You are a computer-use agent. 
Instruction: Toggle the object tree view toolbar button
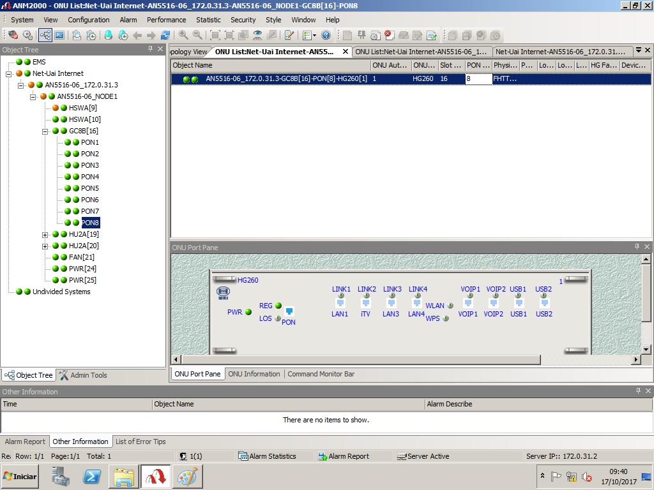pos(45,36)
